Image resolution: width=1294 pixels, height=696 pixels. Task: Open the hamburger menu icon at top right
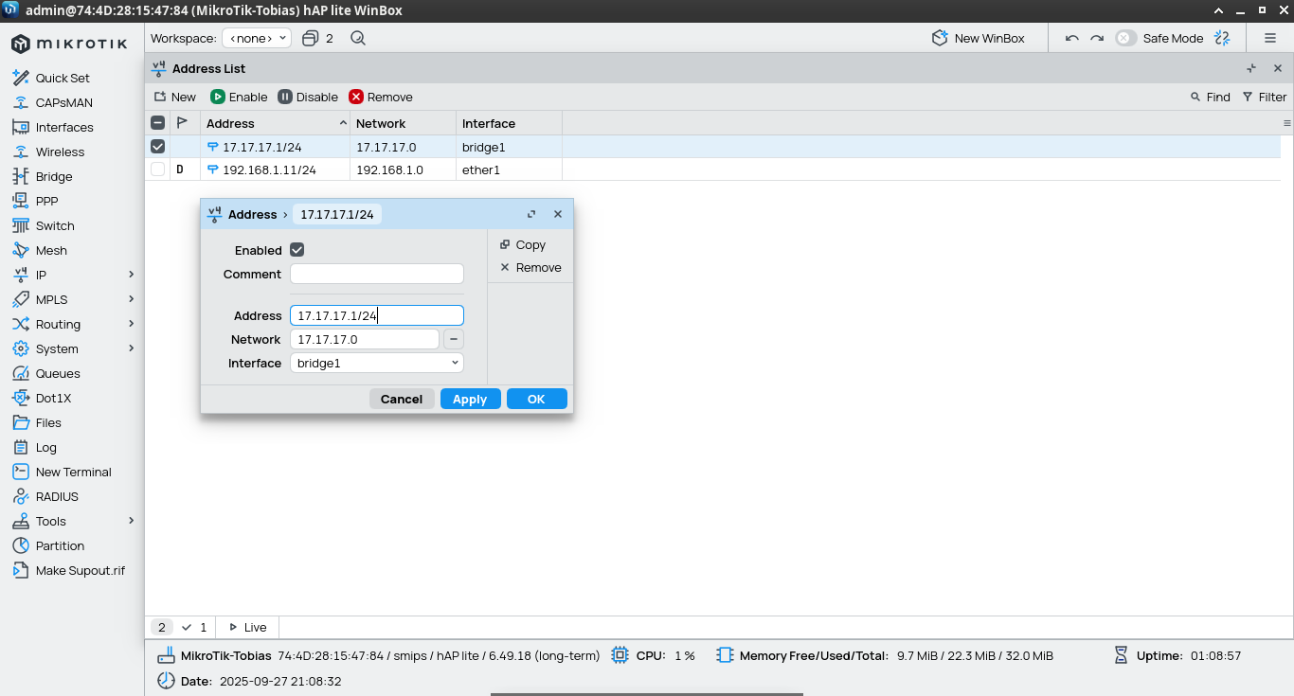[x=1270, y=39]
